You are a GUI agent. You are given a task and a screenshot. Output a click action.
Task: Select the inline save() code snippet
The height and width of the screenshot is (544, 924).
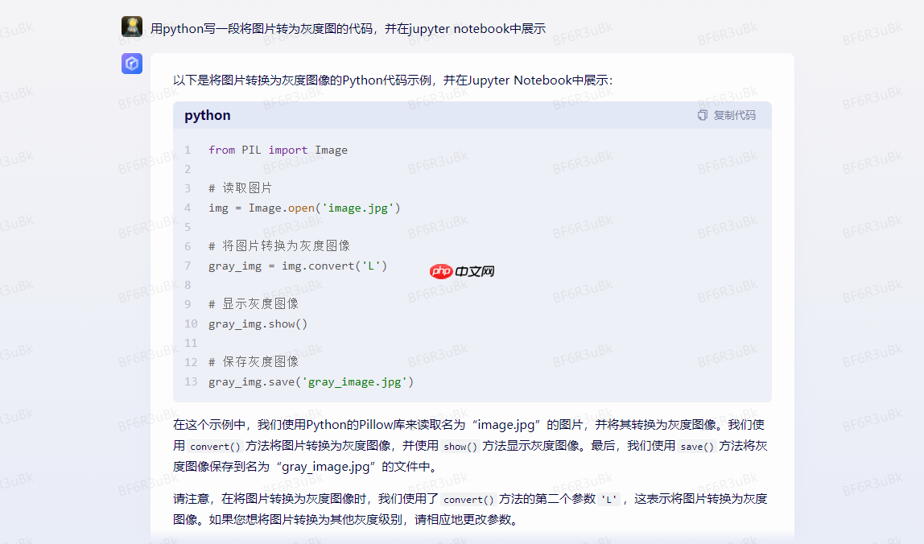click(696, 446)
